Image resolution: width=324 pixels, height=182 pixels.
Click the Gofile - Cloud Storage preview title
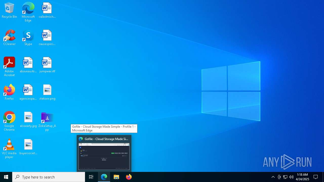coord(107,139)
